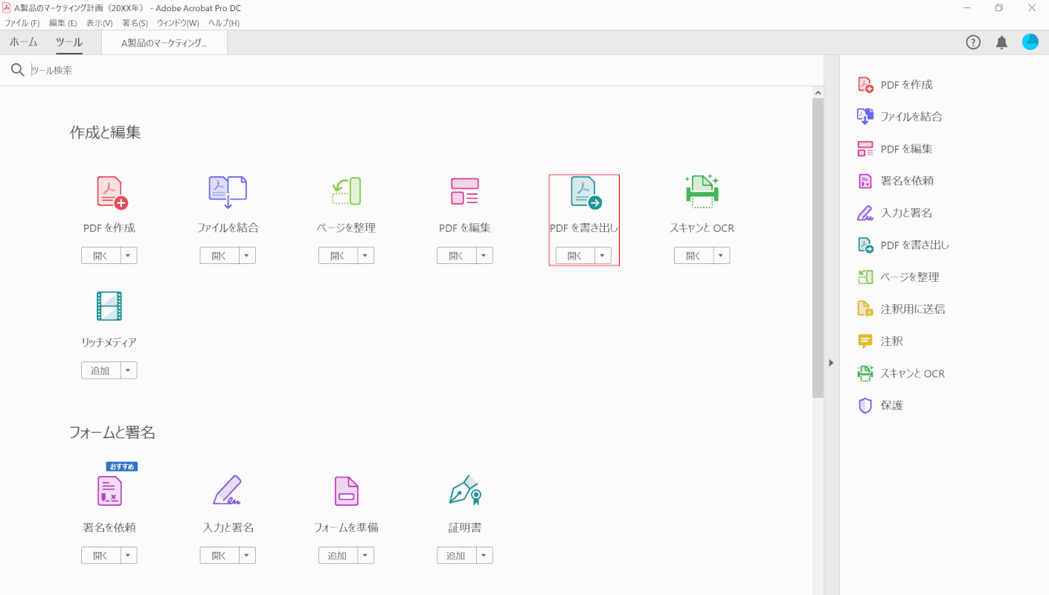
Task: Open the 編集(E) menu
Action: (x=62, y=23)
